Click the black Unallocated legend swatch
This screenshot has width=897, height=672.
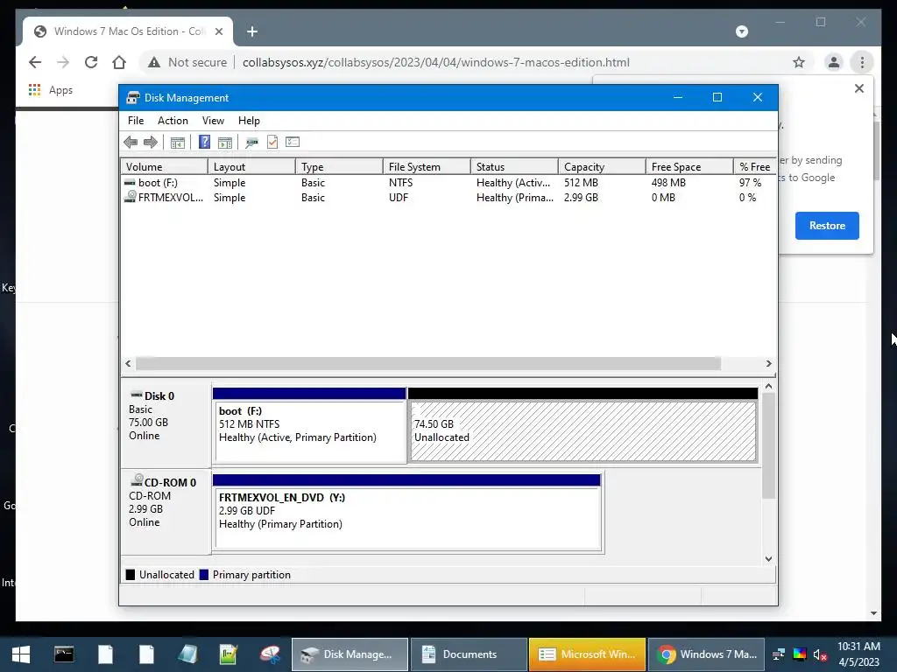(x=131, y=575)
